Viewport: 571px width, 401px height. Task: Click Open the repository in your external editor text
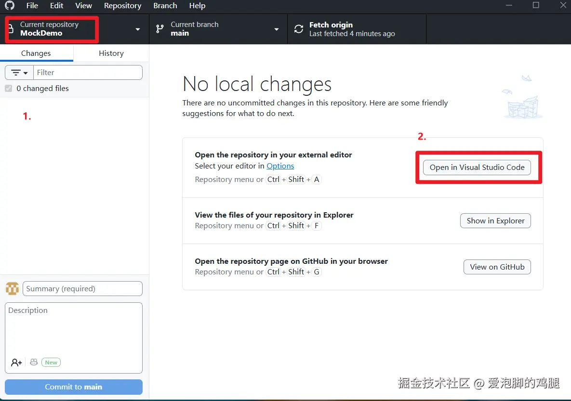coord(273,155)
